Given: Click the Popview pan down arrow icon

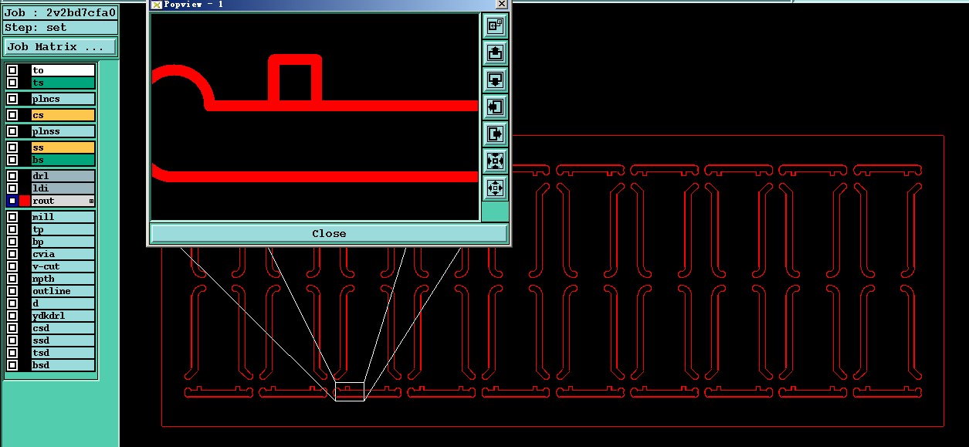Looking at the screenshot, I should [495, 80].
